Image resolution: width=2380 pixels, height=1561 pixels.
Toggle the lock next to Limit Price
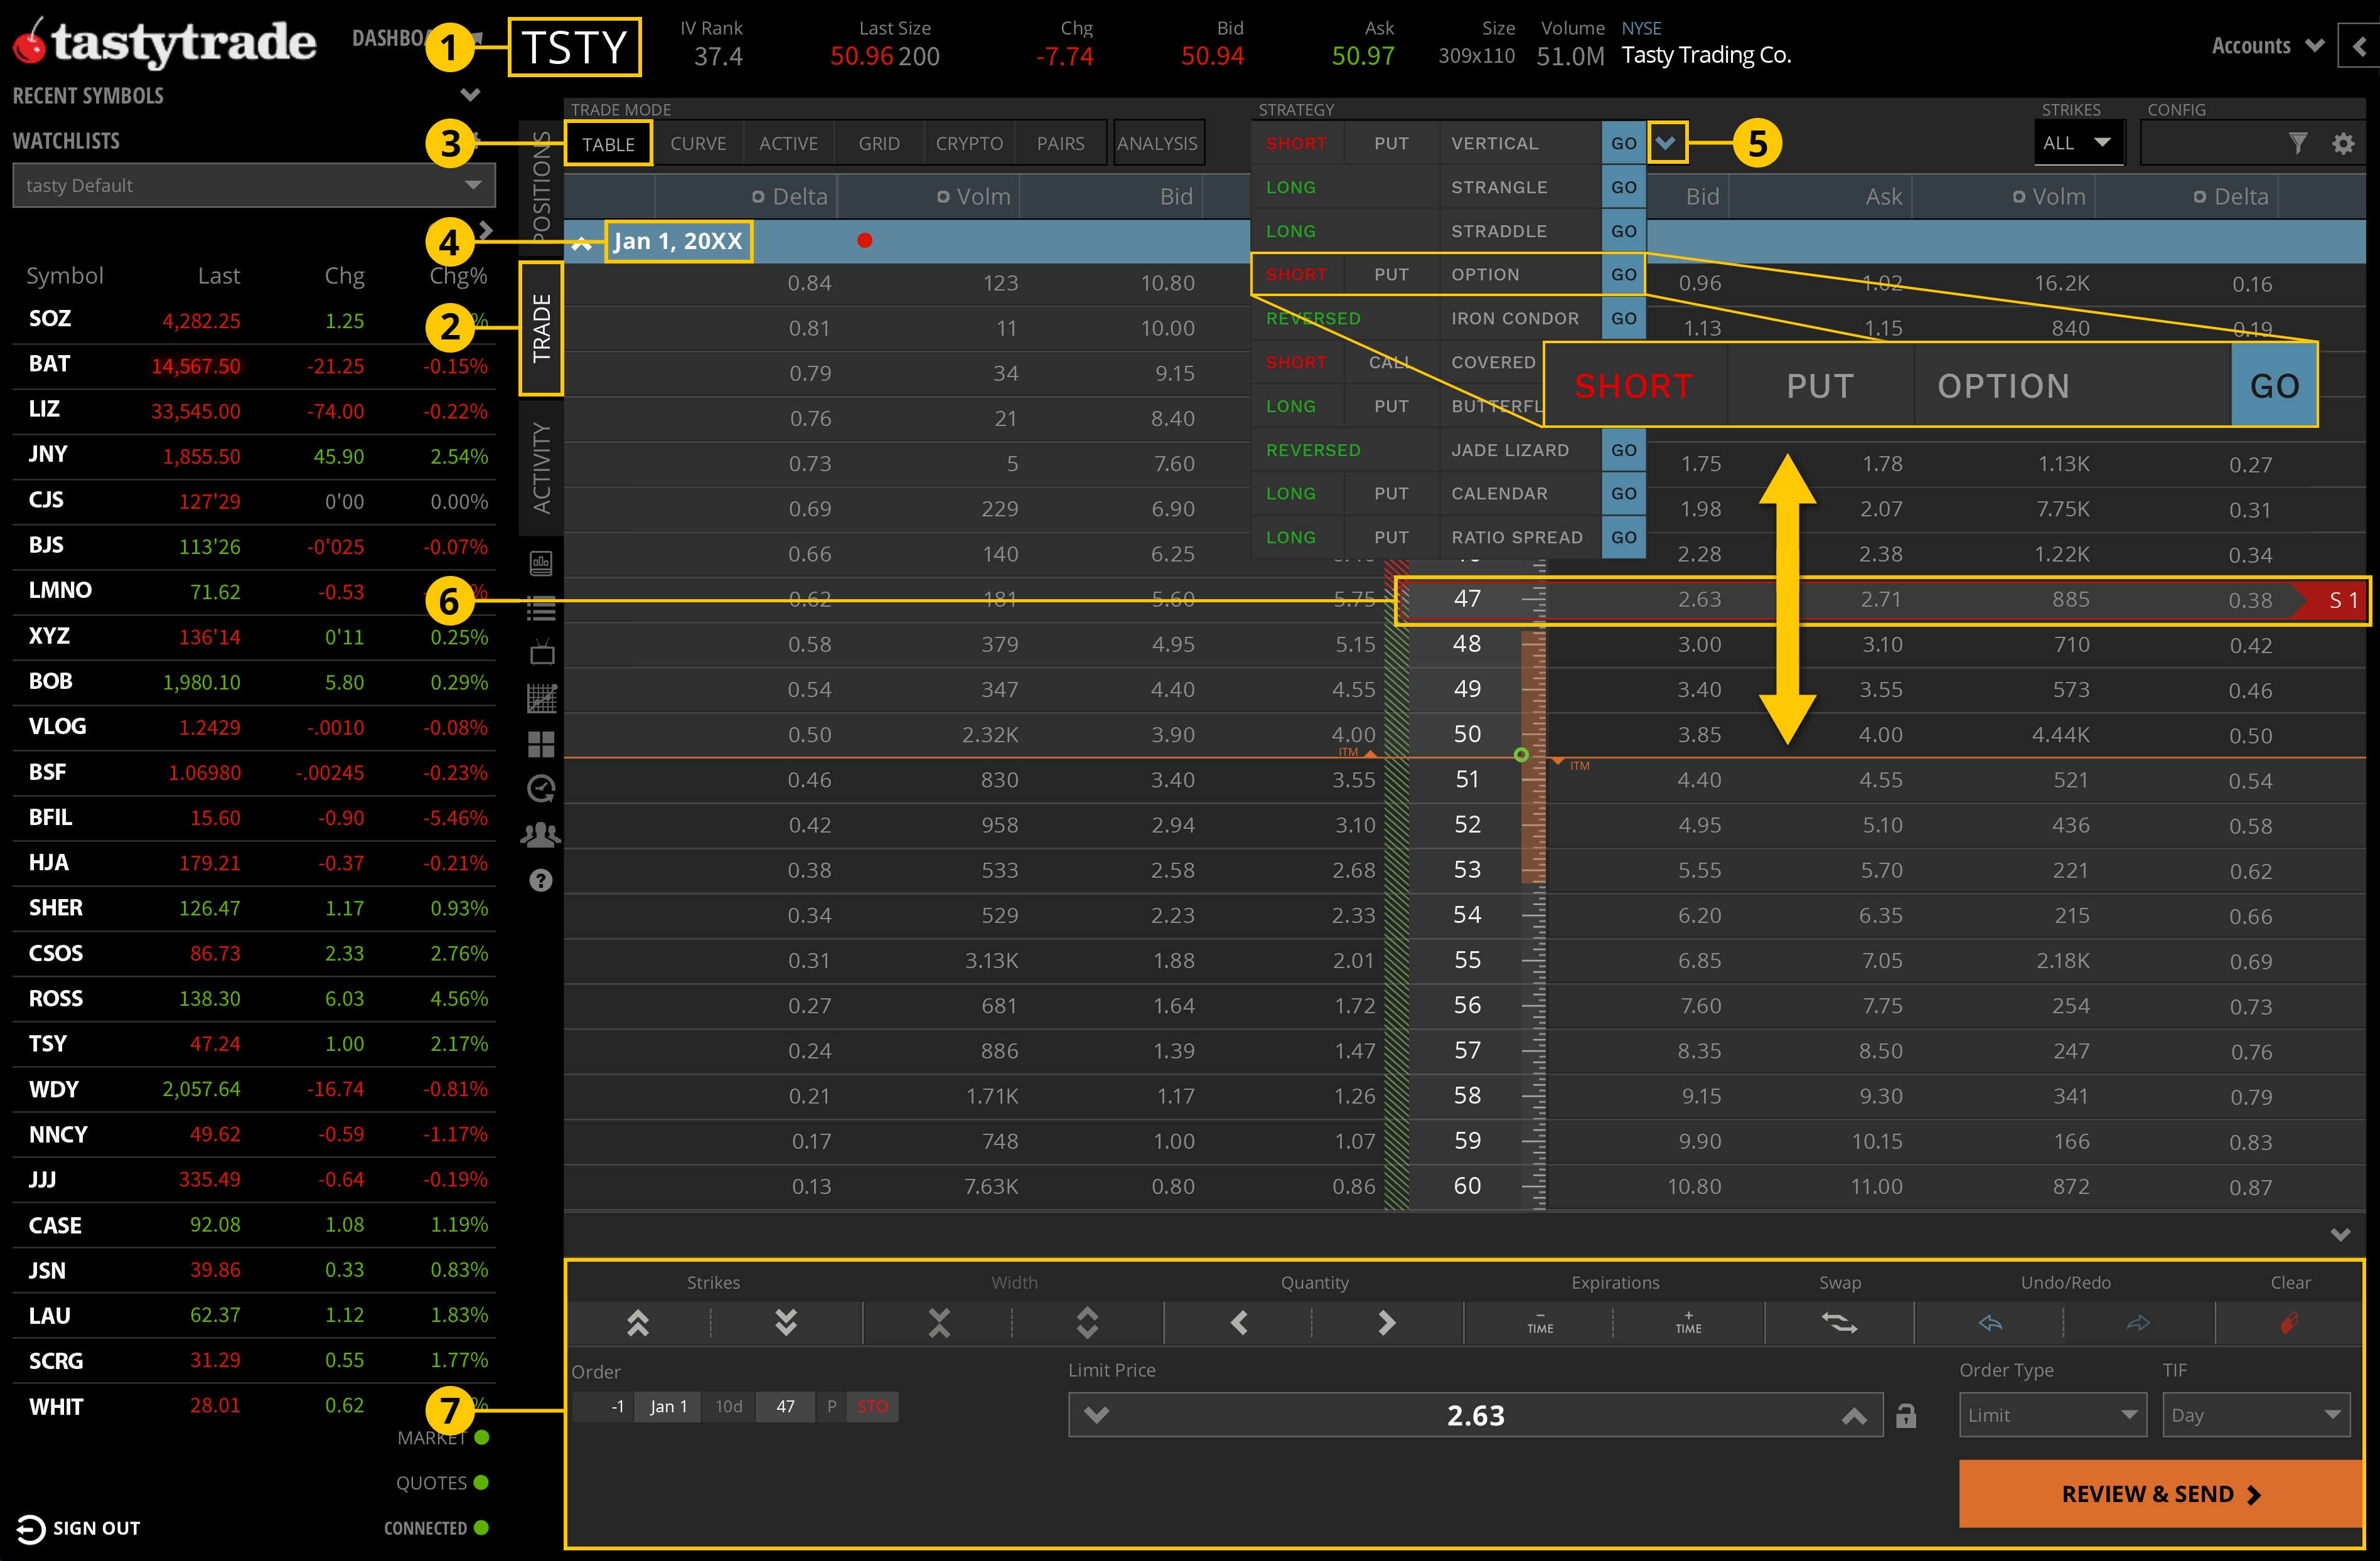1906,1415
